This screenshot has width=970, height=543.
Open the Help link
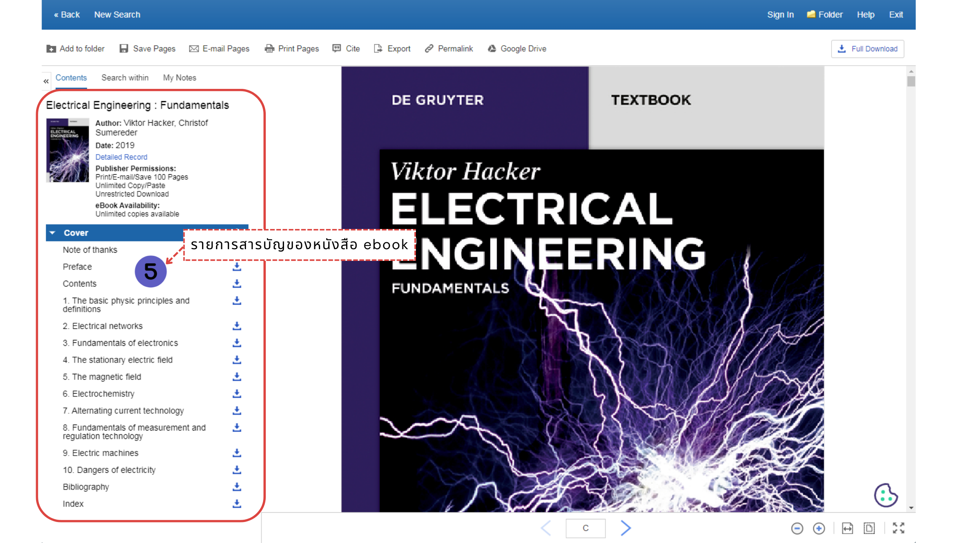pos(866,15)
